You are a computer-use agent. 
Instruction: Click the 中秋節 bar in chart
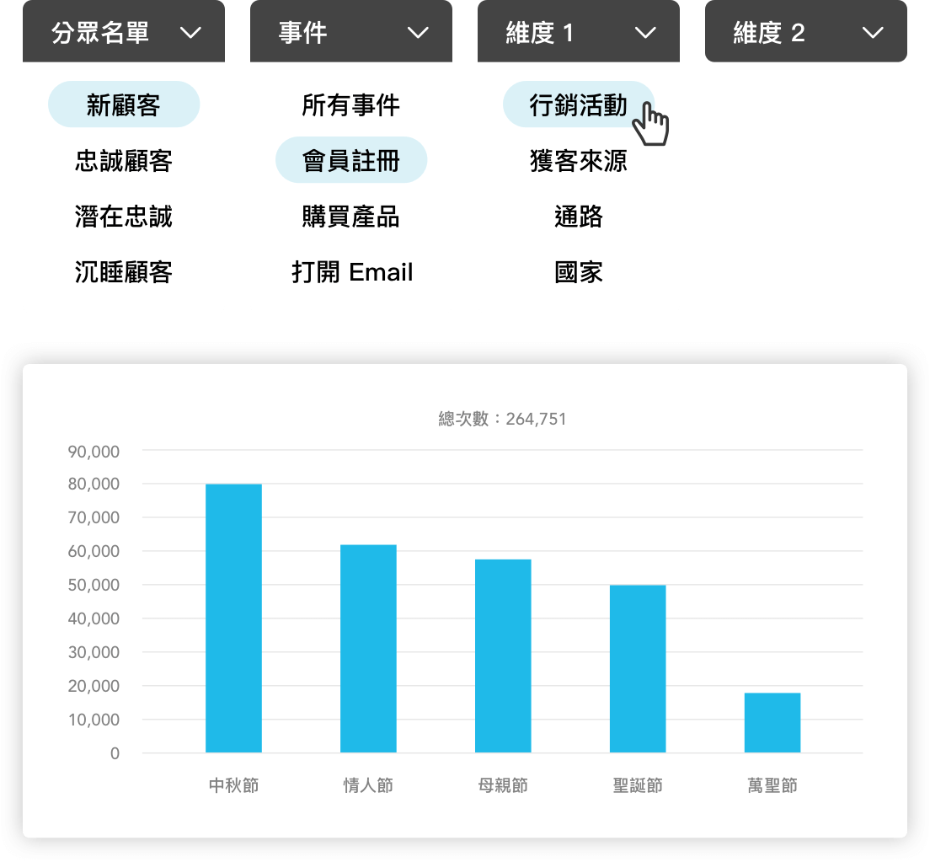(x=233, y=618)
